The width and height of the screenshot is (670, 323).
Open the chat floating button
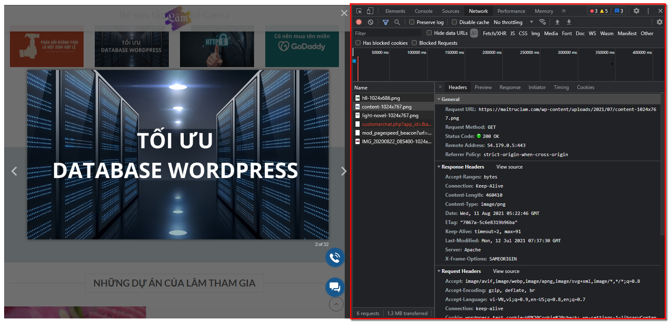[335, 287]
